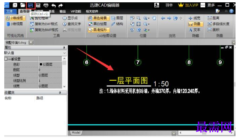Click the 线型 value field

coord(50,75)
